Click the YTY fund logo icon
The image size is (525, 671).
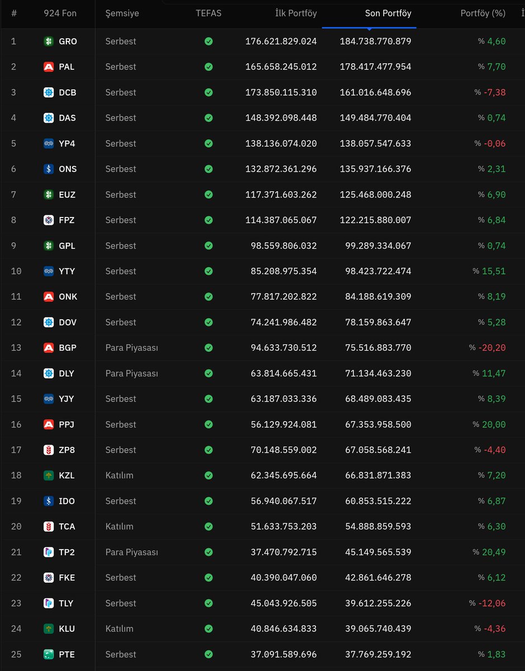(x=49, y=271)
